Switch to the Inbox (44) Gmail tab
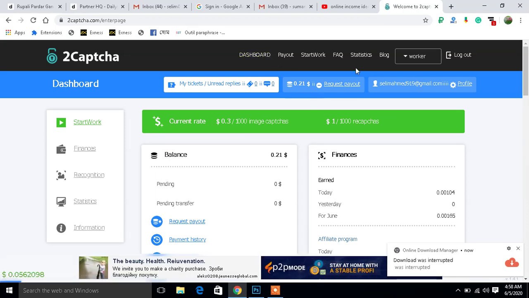 [160, 7]
